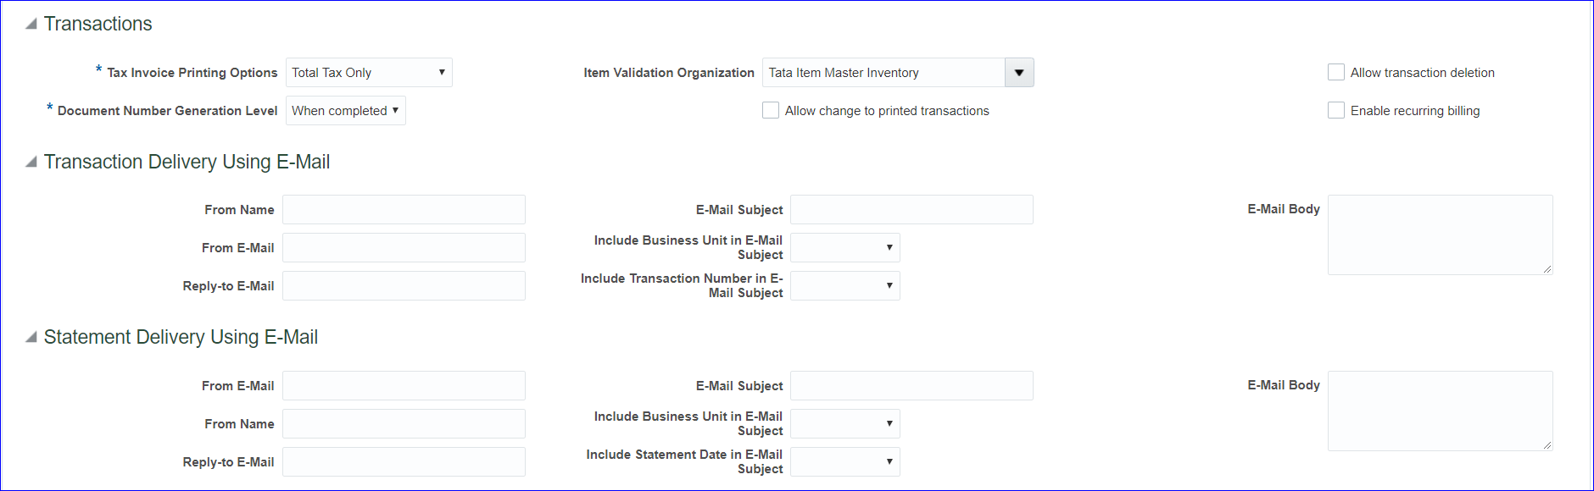Click transaction From E-Mail input field
This screenshot has width=1594, height=491.
[404, 248]
